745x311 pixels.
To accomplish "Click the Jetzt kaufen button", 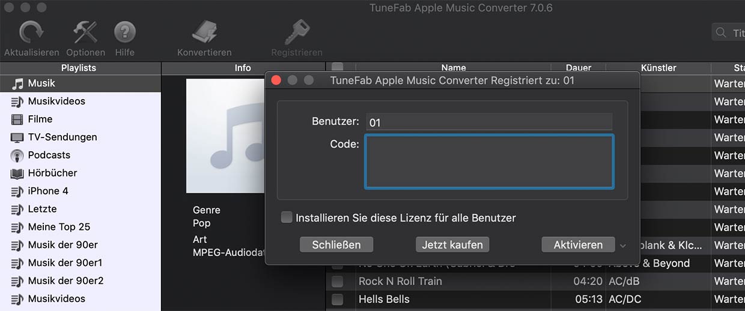I will (452, 244).
